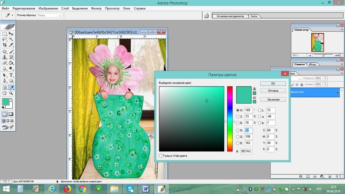Image resolution: width=345 pixels, height=194 pixels.
Task: Select the Crop tool
Action: (x=5, y=45)
